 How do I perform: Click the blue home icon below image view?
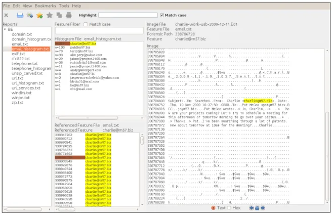(x=257, y=208)
